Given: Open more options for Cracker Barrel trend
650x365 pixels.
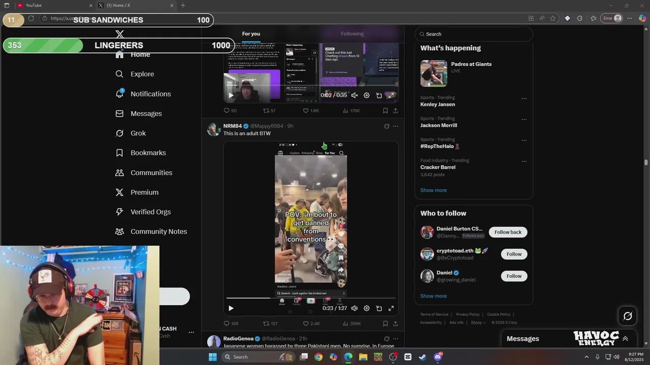Looking at the screenshot, I should 524,161.
